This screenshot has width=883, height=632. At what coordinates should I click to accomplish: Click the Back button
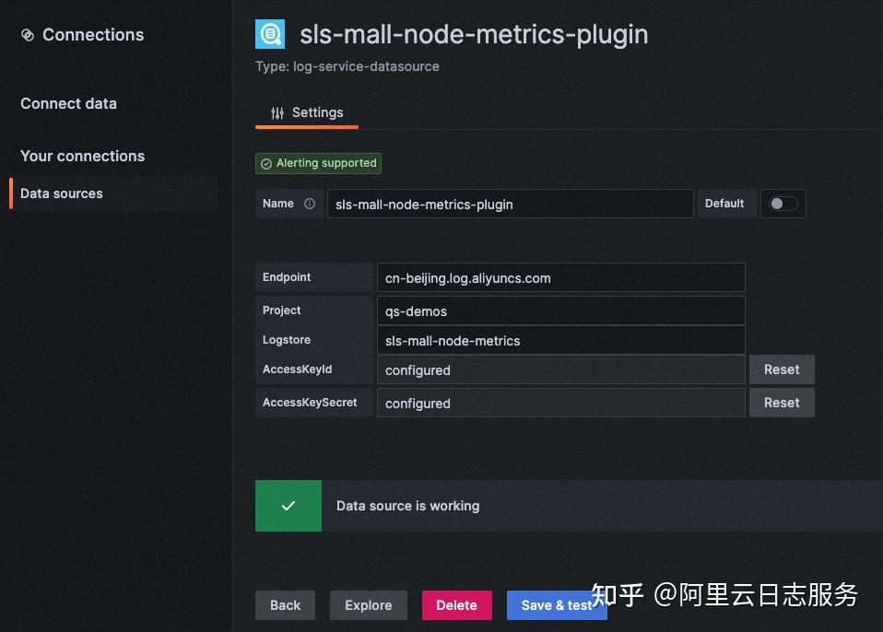285,605
